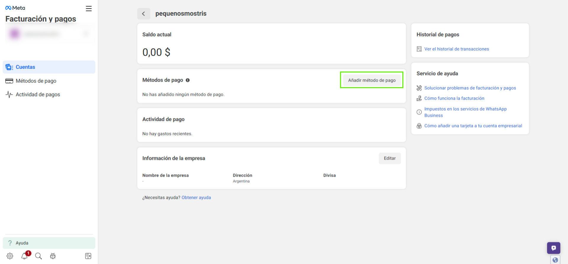Open the settings gear icon
This screenshot has height=264, width=568.
click(10, 256)
